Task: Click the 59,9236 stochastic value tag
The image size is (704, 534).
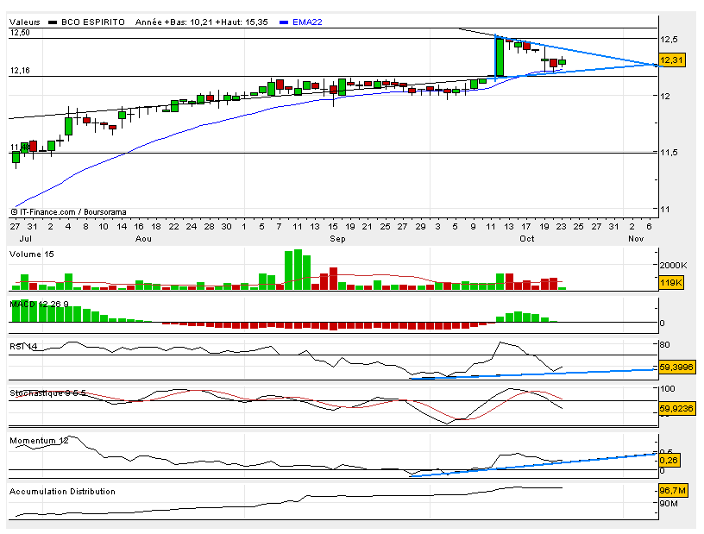Action: click(676, 408)
